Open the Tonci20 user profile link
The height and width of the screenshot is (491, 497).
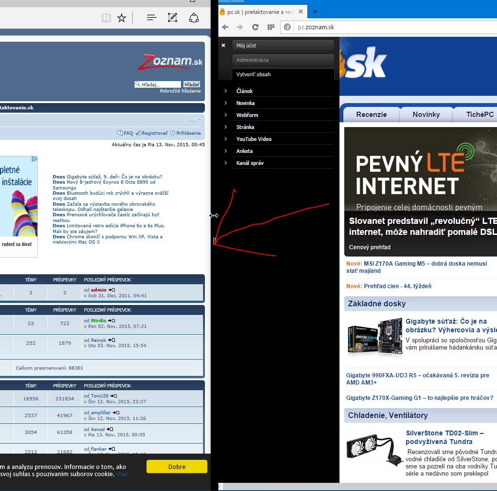click(100, 396)
